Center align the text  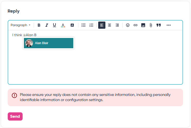(x=110, y=25)
